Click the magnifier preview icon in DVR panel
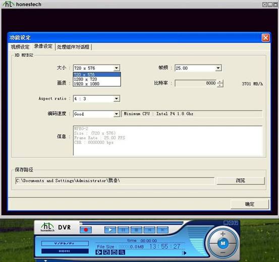 click(122, 252)
